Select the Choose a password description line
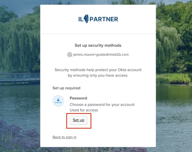192x152 pixels. point(102,104)
